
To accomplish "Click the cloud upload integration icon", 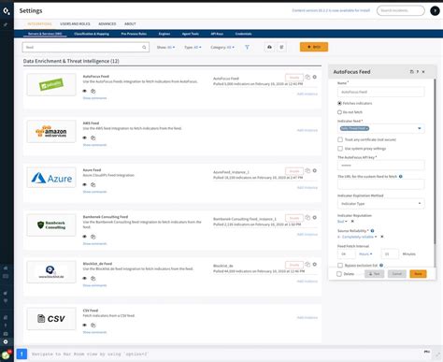I will [269, 47].
